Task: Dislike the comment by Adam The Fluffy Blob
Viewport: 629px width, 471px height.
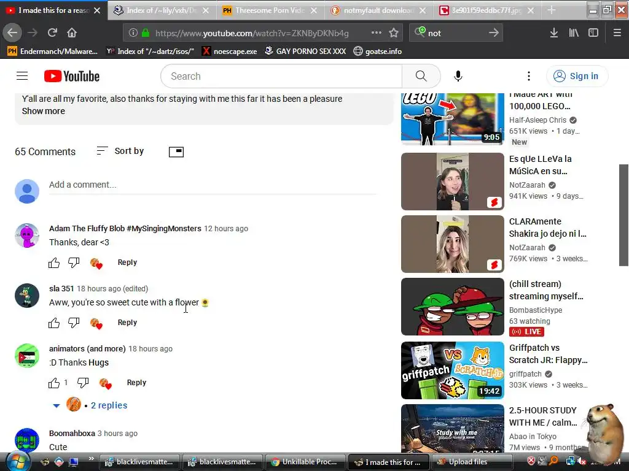Action: pos(74,262)
